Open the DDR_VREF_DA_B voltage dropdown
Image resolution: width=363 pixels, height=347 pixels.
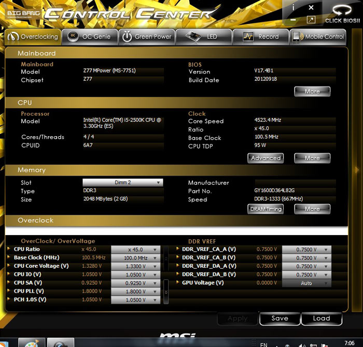tap(306, 275)
